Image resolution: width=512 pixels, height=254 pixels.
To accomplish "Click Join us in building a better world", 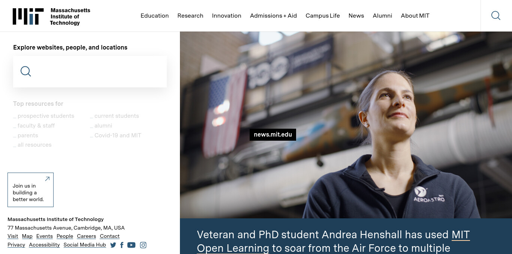I will (30, 190).
